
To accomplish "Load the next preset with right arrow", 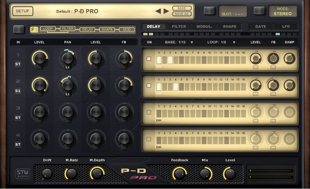I will (166, 11).
